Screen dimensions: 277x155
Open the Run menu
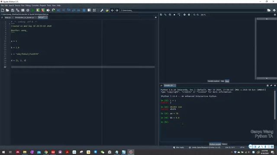click(x=23, y=6)
